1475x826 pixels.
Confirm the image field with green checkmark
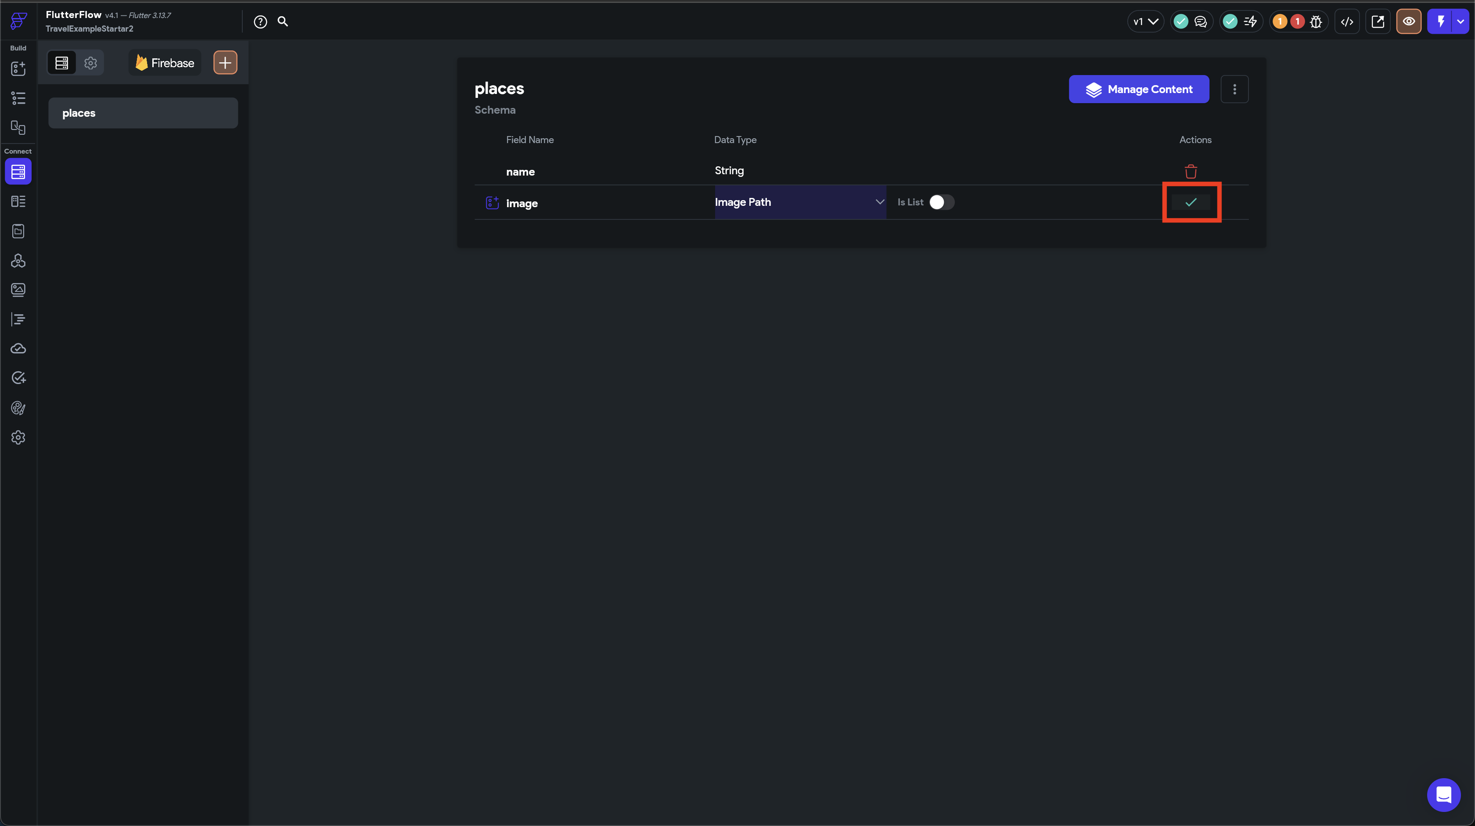[1191, 202]
